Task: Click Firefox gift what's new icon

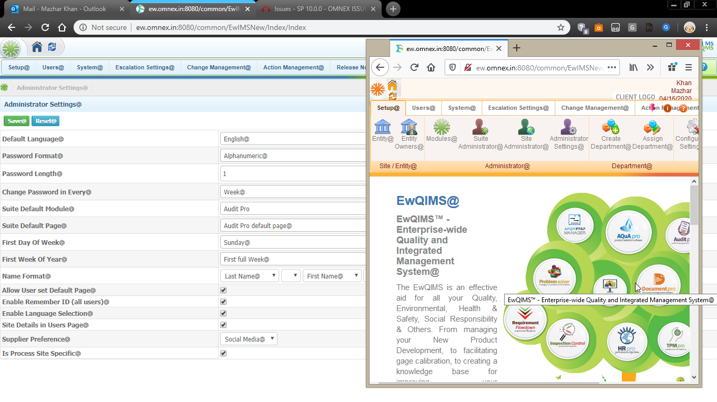Action: [672, 67]
